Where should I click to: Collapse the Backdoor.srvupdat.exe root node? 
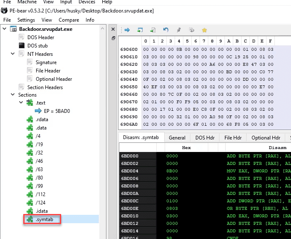pyautogui.click(x=4, y=29)
